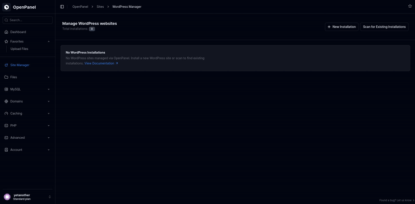The image size is (415, 204).
Task: Click the total installations count badge
Action: coord(92,29)
